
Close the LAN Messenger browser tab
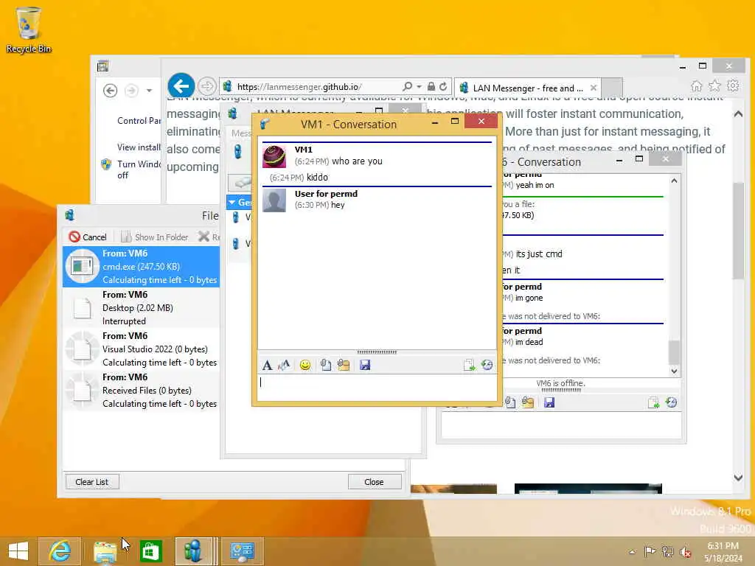[x=594, y=88]
